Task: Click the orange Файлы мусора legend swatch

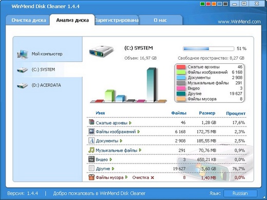Action: 181,99
